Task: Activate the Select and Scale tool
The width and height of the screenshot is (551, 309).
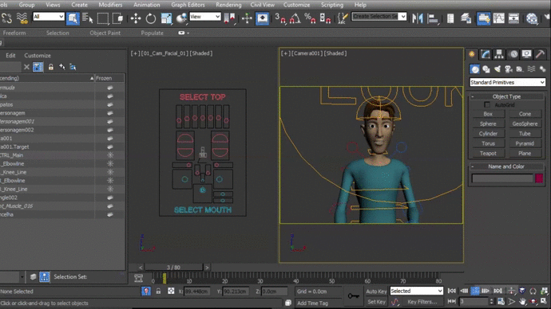Action: pyautogui.click(x=166, y=18)
